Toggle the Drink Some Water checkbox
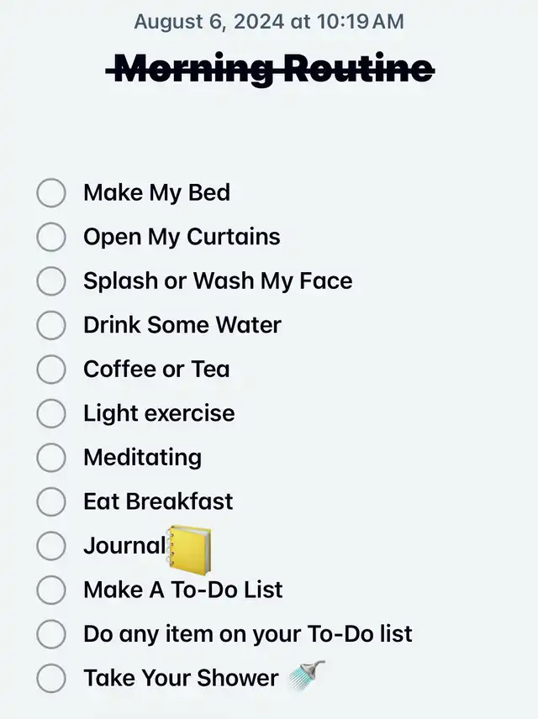This screenshot has height=719, width=538. [51, 325]
